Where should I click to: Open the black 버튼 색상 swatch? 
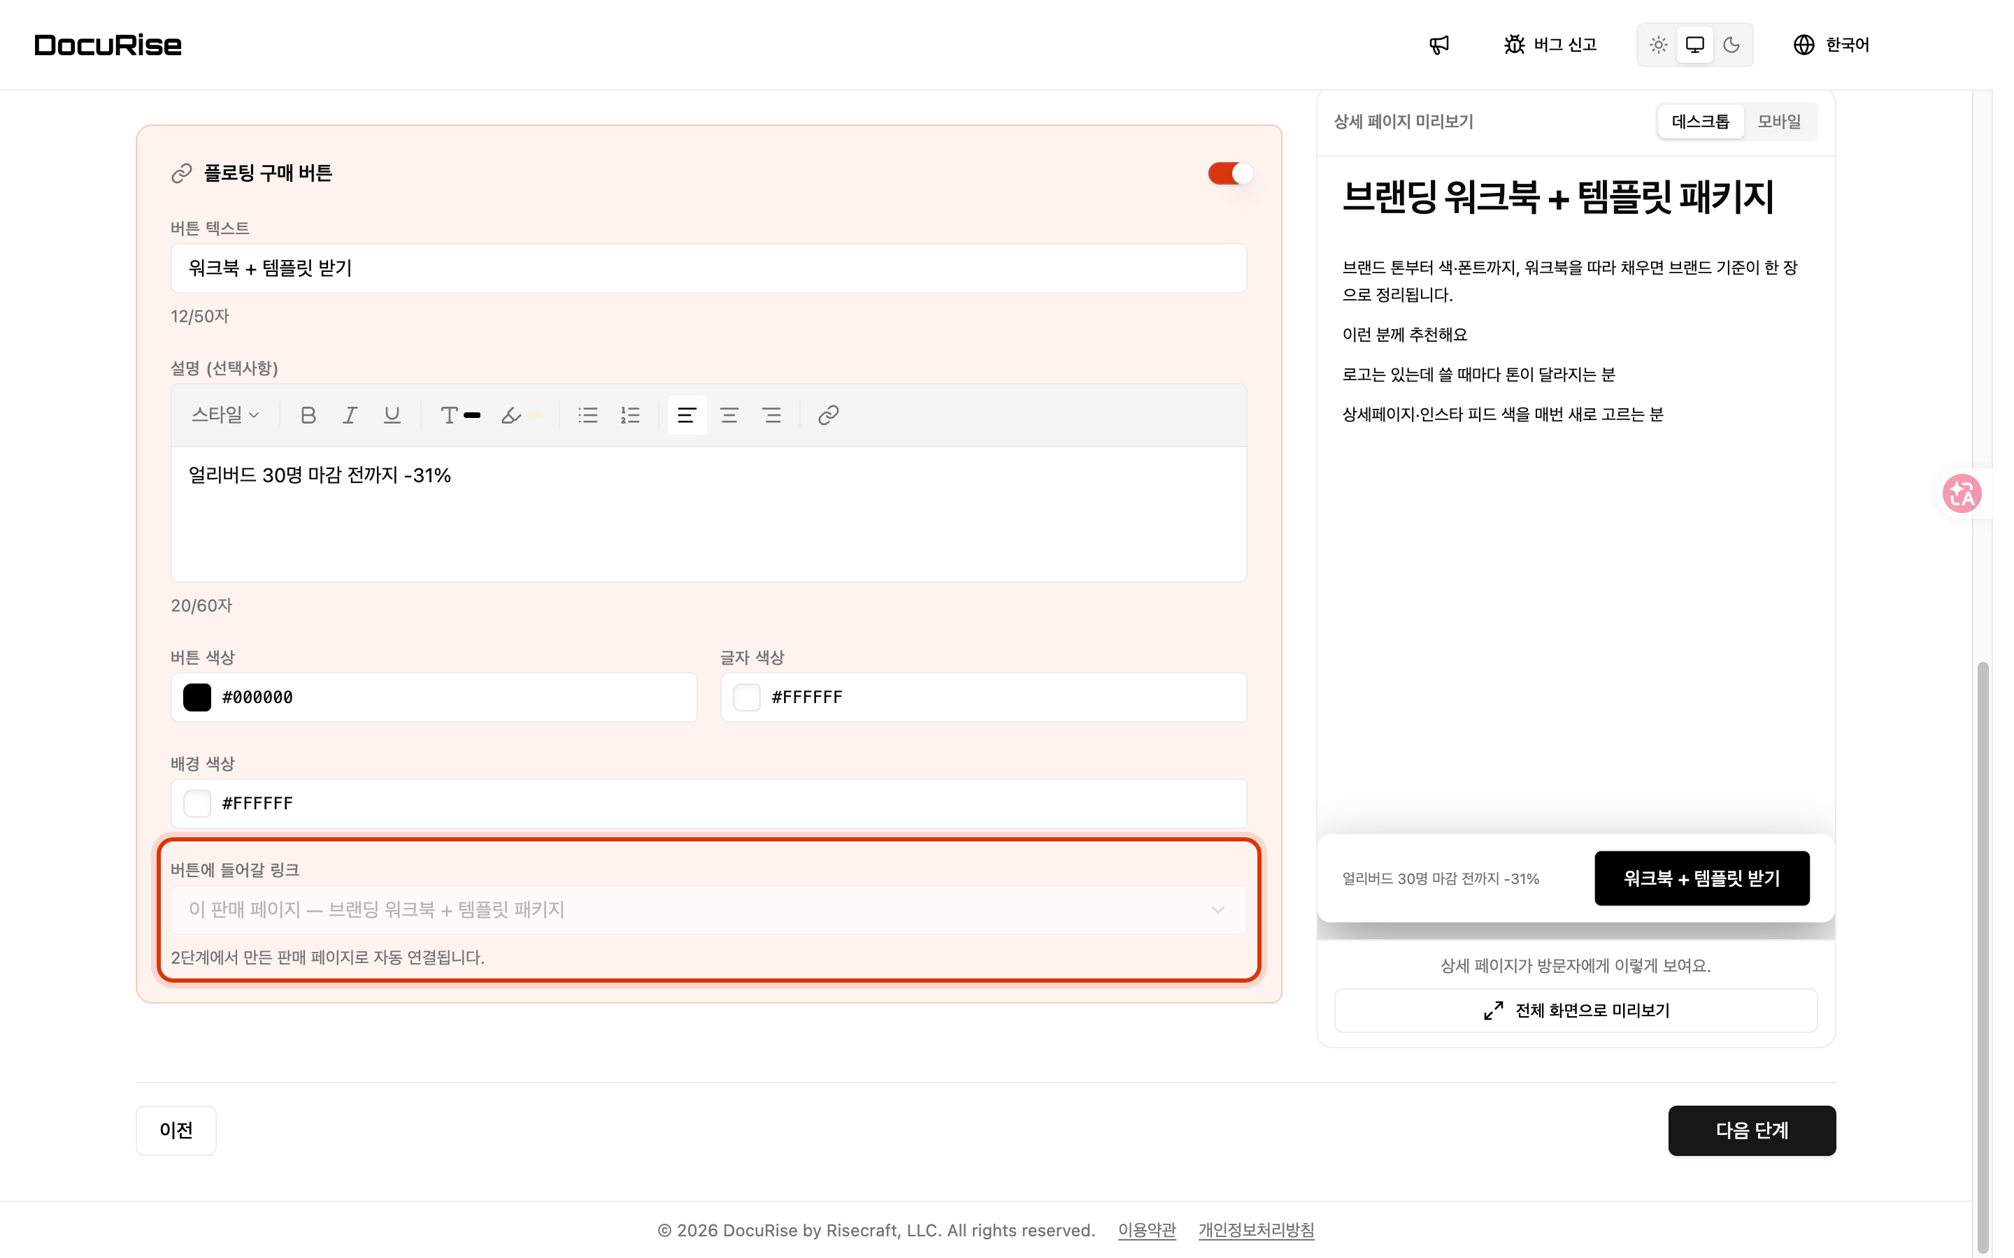(x=197, y=697)
